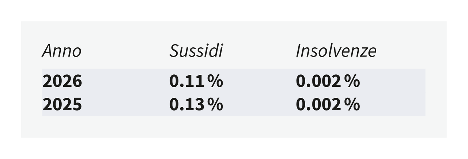This screenshot has height=159, width=468.
Task: Click the Insolvenze column header
Action: tap(336, 51)
